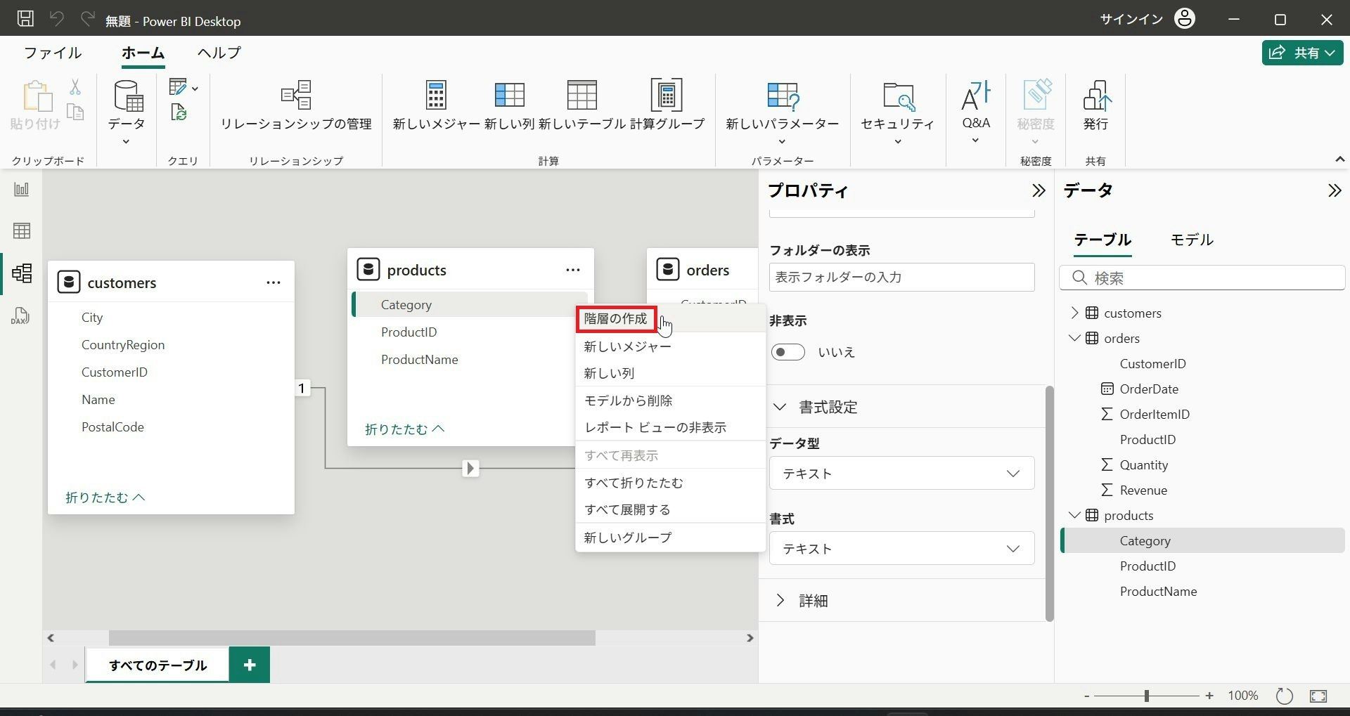Click the Transform data query icon
The image size is (1350, 716).
click(179, 87)
